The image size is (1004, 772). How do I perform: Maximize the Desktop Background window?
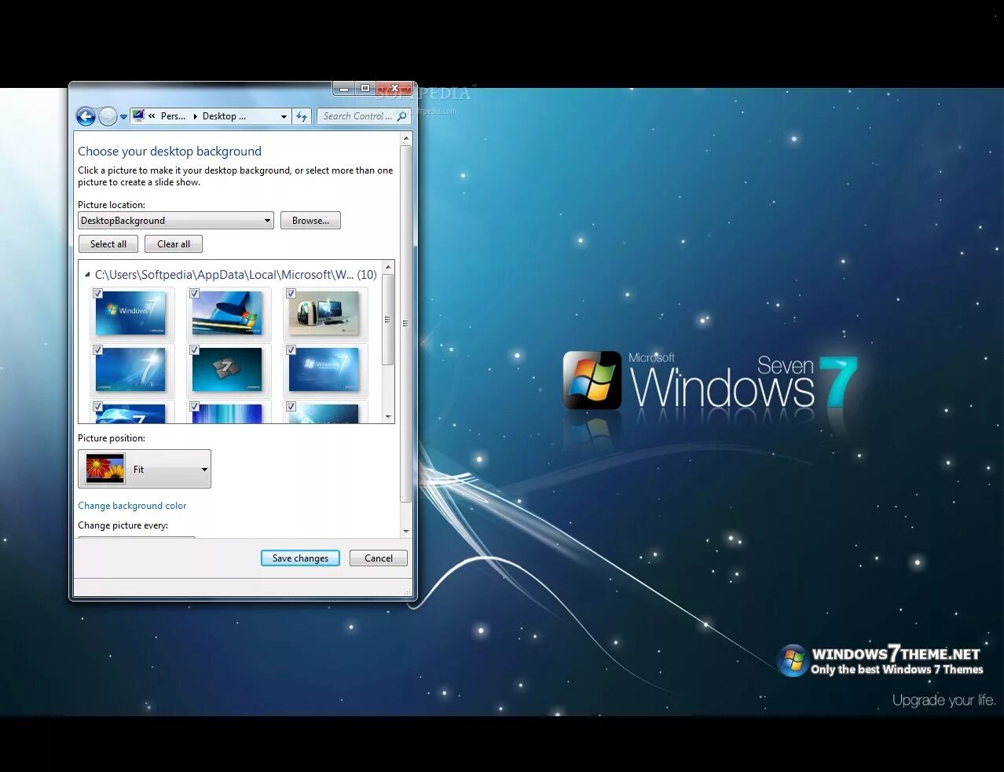click(365, 88)
